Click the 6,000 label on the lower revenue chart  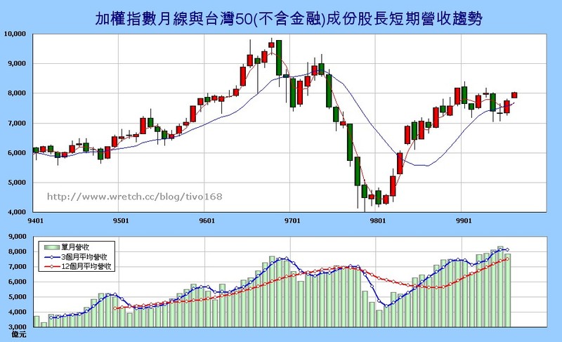click(17, 282)
